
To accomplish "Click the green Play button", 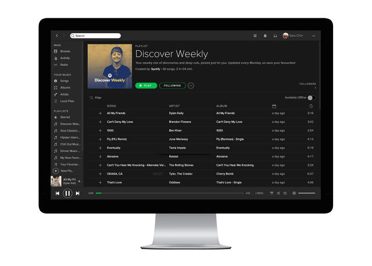I will point(146,86).
